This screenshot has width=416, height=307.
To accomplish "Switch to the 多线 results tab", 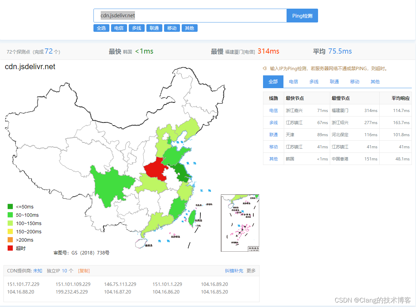I will (x=314, y=82).
